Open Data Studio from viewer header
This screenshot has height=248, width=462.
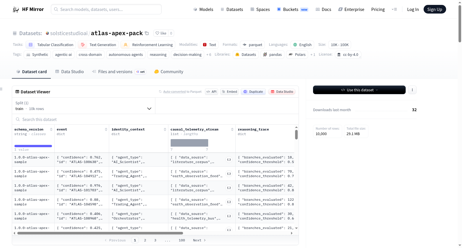282,92
